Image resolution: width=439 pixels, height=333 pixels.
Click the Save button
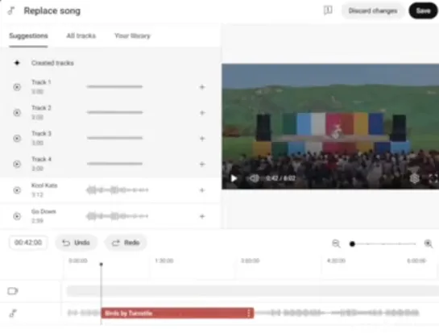[x=423, y=10]
